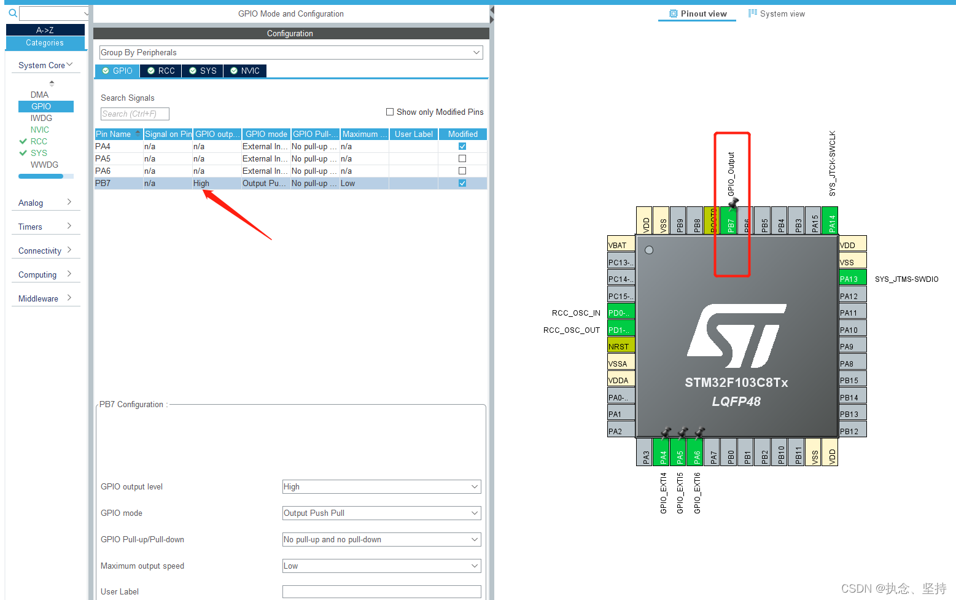Screen dimensions: 956x600
Task: Open WWDG peripheral settings
Action: pos(44,165)
